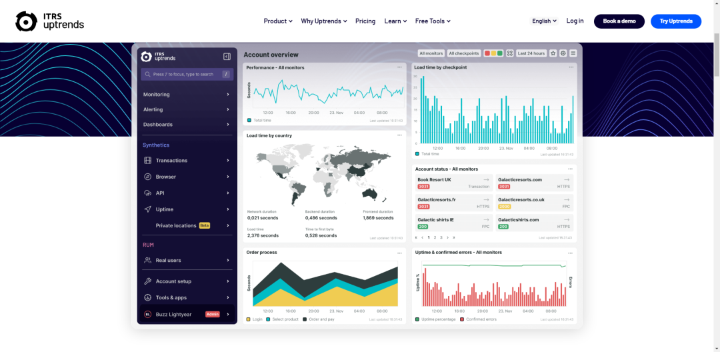This screenshot has height=352, width=720.
Task: Toggle Login legend in Order process
Action: click(x=255, y=319)
